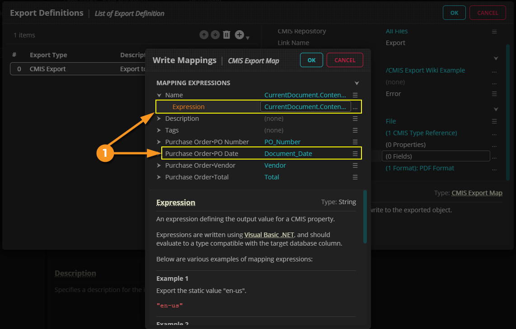This screenshot has width=516, height=329.
Task: Collapse the Mapping Expressions section
Action: [357, 83]
